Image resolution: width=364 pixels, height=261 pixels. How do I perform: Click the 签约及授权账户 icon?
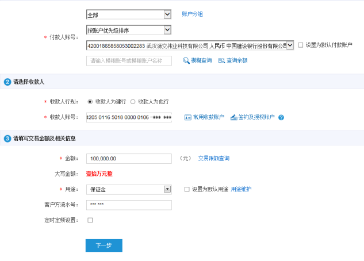[x=233, y=117]
